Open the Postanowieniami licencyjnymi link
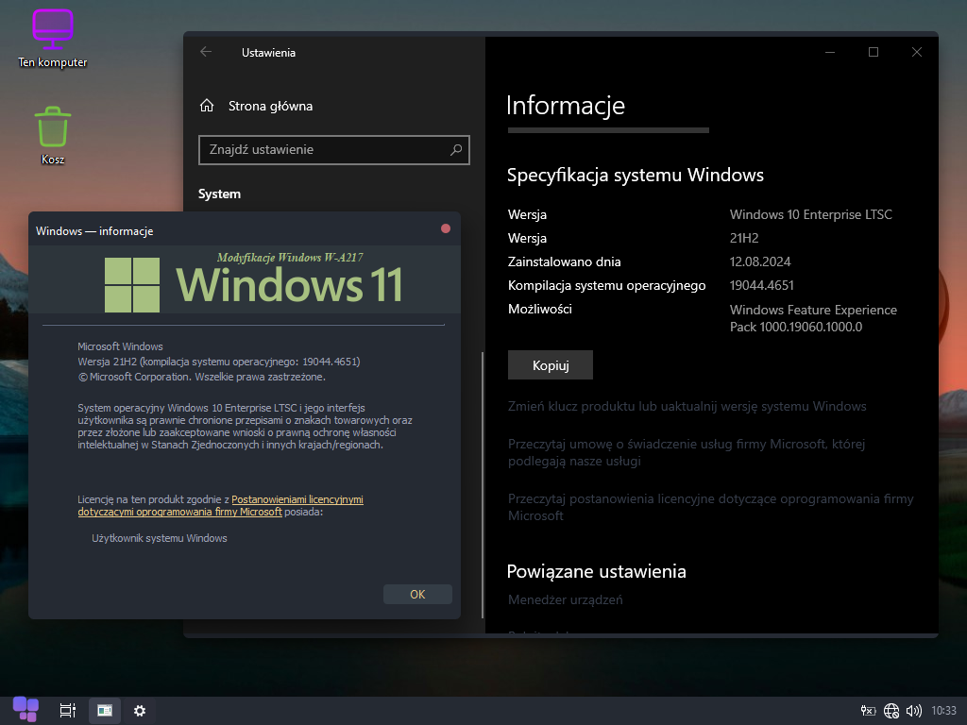The width and height of the screenshot is (967, 725). (x=297, y=499)
